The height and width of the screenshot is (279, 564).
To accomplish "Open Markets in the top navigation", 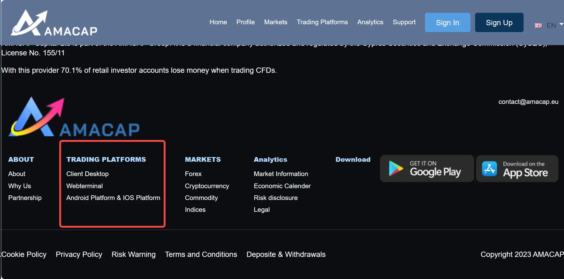I will 276,22.
